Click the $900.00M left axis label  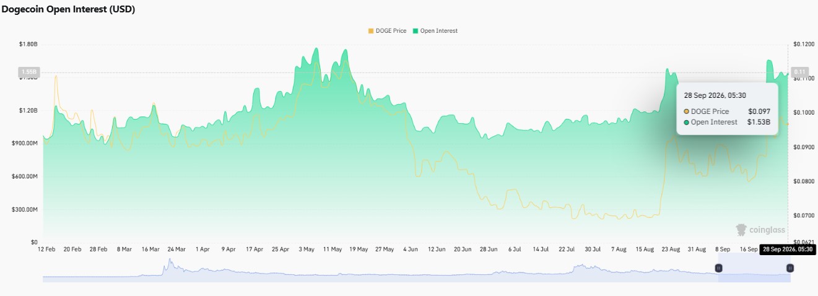pos(25,143)
